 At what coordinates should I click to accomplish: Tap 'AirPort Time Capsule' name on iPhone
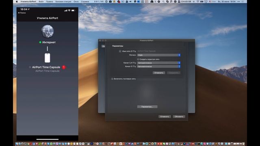[x=46, y=67]
